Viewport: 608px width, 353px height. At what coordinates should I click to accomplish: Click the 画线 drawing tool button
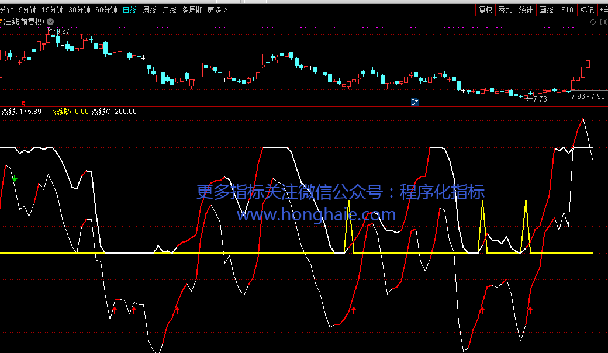click(x=546, y=10)
